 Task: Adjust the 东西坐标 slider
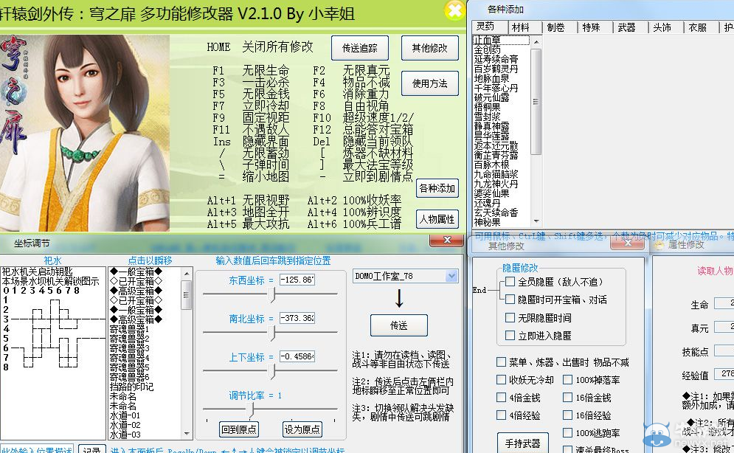[271, 294]
